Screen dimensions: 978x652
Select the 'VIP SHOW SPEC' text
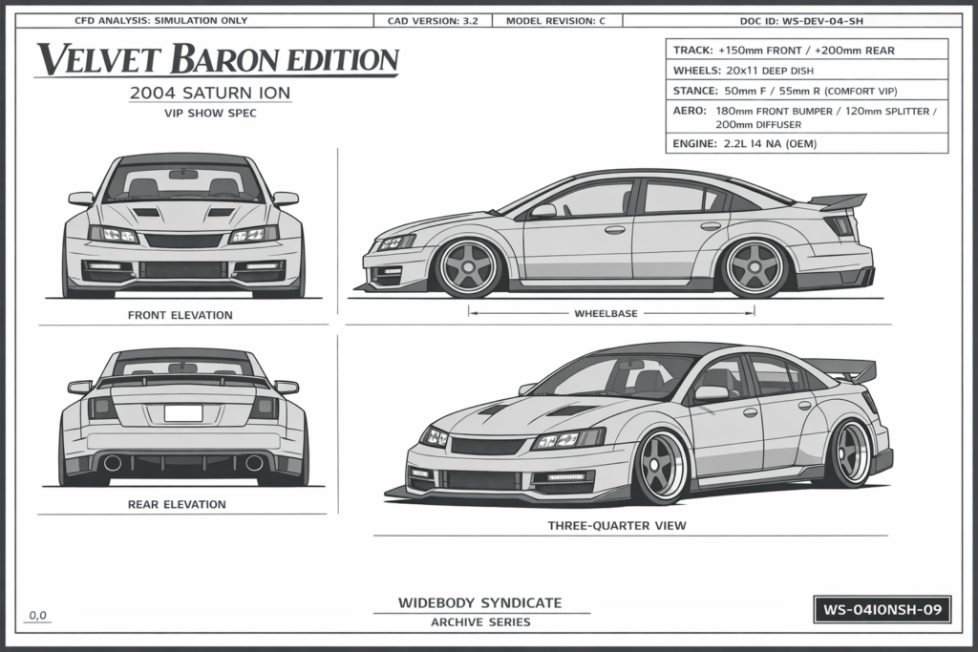(x=210, y=114)
